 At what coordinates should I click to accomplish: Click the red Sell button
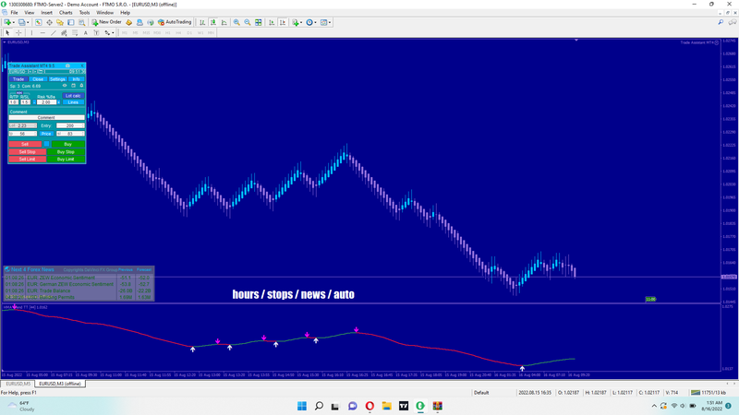(25, 144)
